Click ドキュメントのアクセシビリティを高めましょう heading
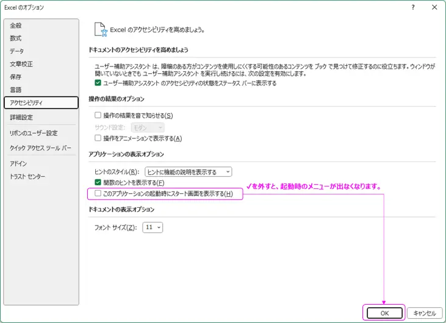446x323 pixels. coord(138,50)
